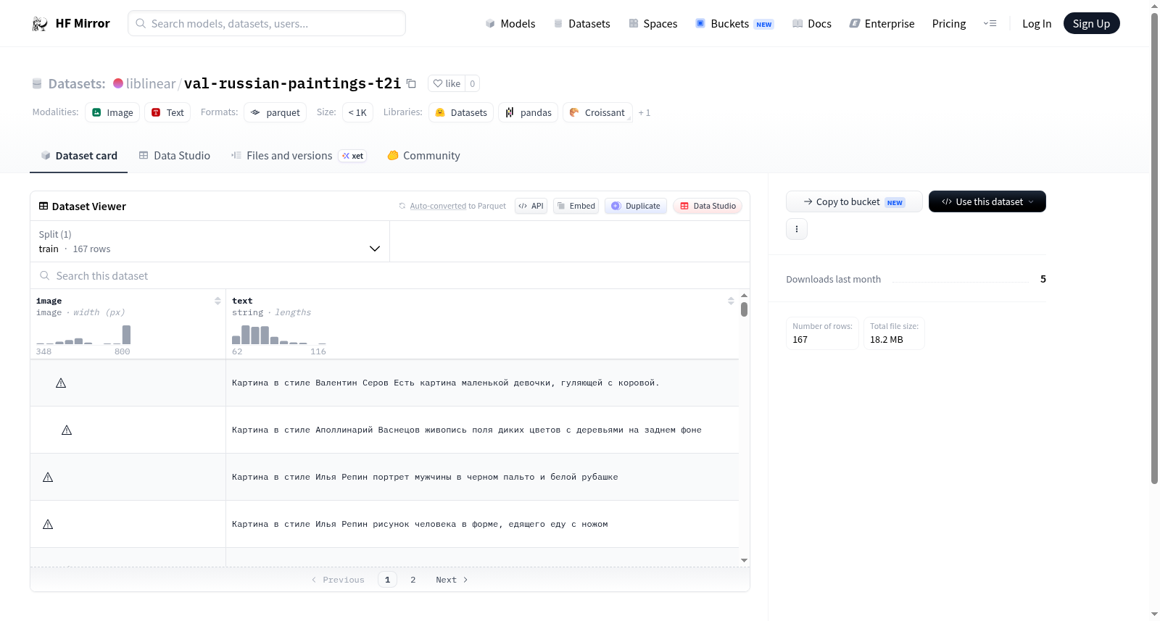Viewport: 1160px width, 621px height.
Task: Click the HF Mirror logo icon
Action: pyautogui.click(x=40, y=24)
